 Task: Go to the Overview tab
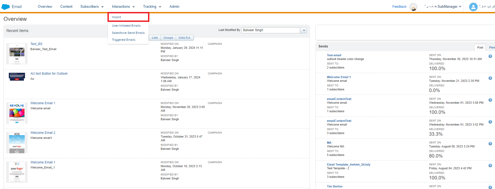[x=45, y=7]
